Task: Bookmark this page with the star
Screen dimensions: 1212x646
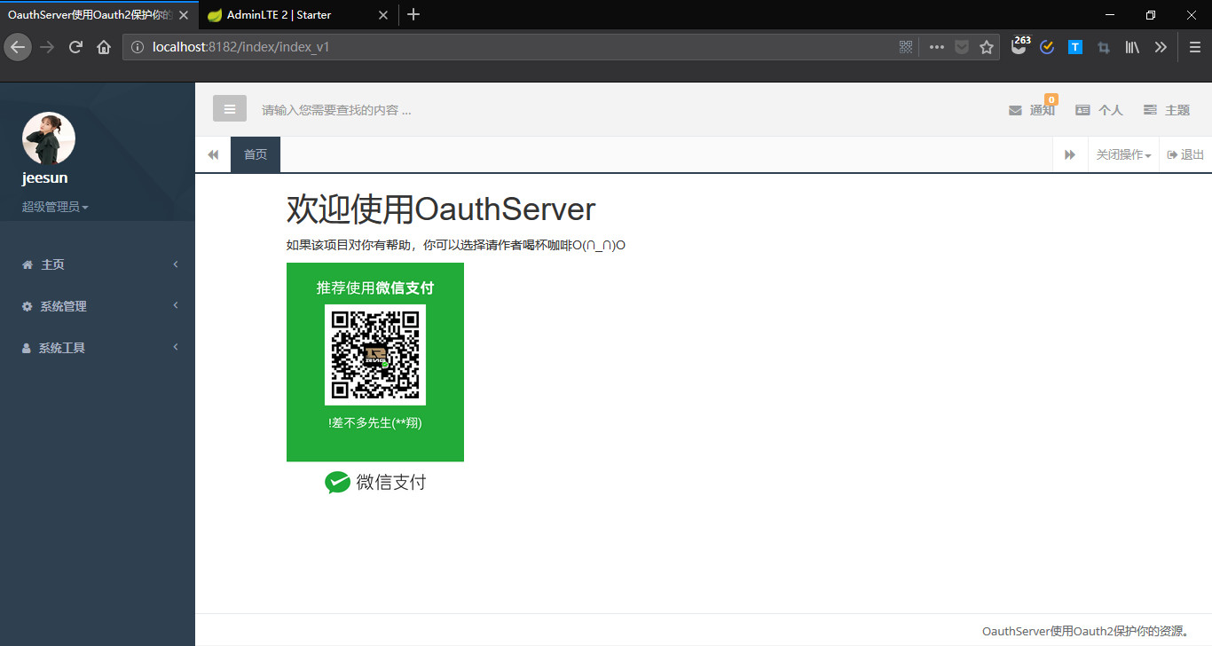Action: coord(987,47)
